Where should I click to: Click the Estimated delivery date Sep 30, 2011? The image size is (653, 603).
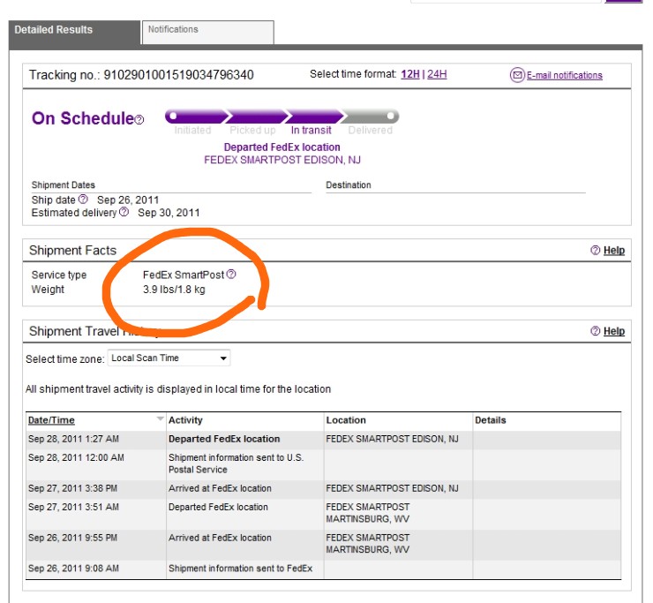[169, 213]
